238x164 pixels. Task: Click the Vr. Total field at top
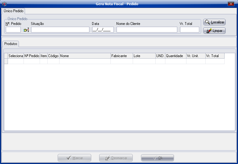point(189,30)
